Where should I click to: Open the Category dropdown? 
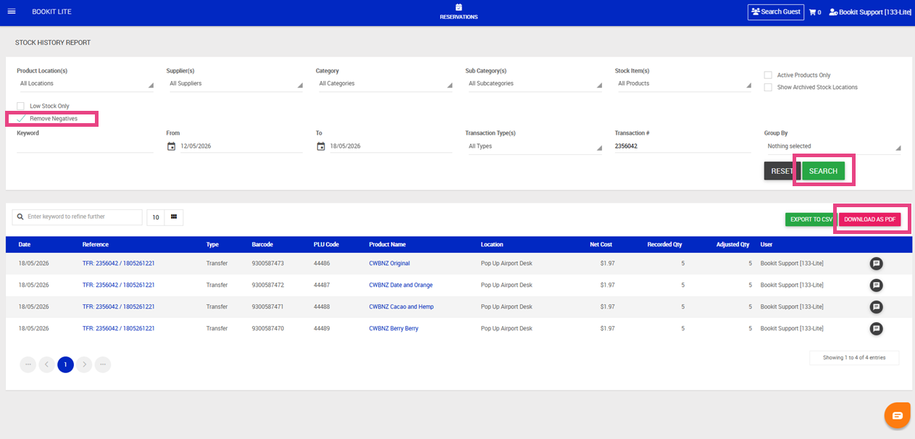coord(384,84)
